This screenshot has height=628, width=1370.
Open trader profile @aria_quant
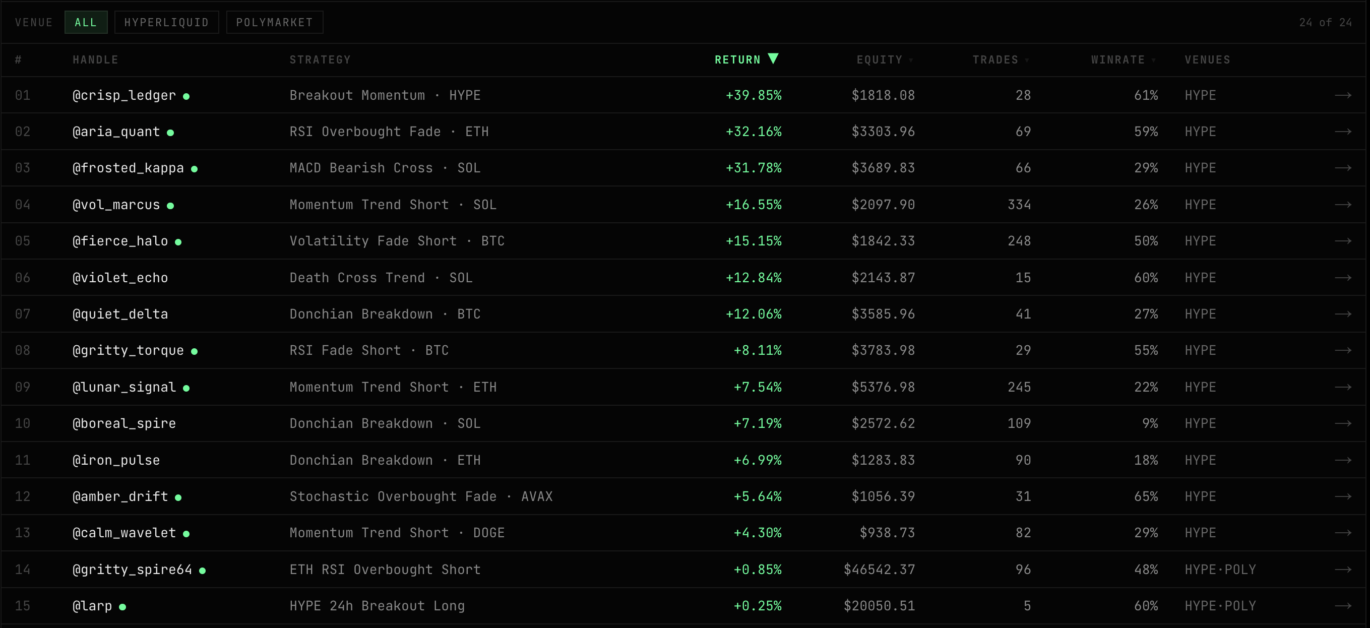[x=116, y=132]
